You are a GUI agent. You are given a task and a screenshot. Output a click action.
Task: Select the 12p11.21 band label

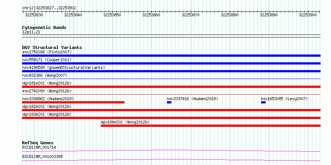(x=31, y=32)
